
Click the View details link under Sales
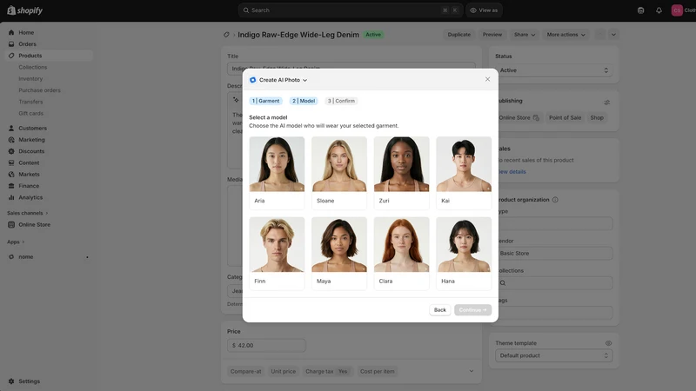512,172
